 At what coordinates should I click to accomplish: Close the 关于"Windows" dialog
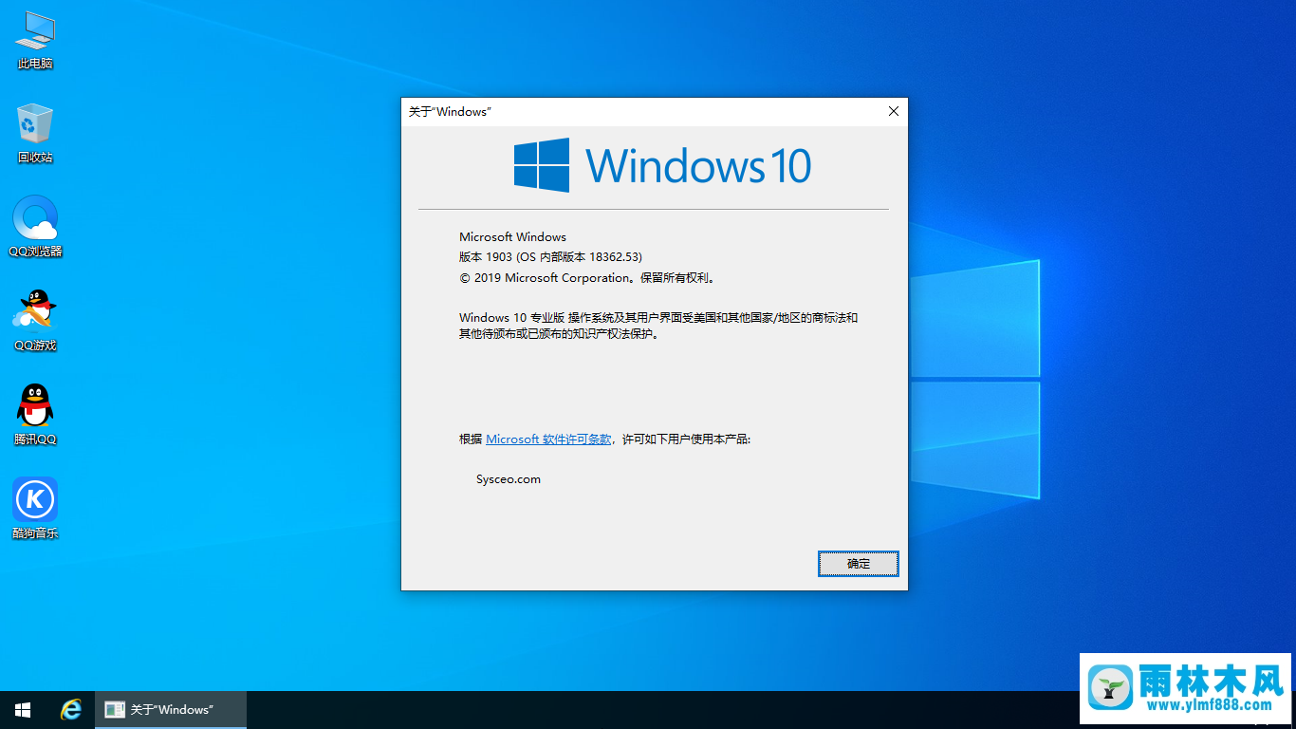pos(893,111)
